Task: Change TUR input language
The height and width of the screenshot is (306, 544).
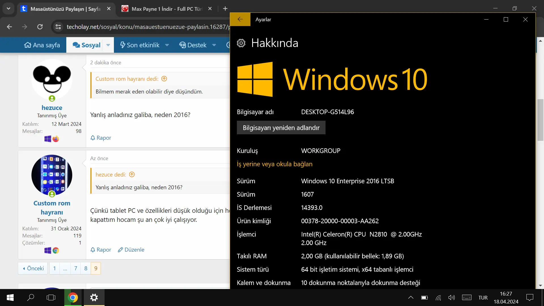Action: coord(483,297)
